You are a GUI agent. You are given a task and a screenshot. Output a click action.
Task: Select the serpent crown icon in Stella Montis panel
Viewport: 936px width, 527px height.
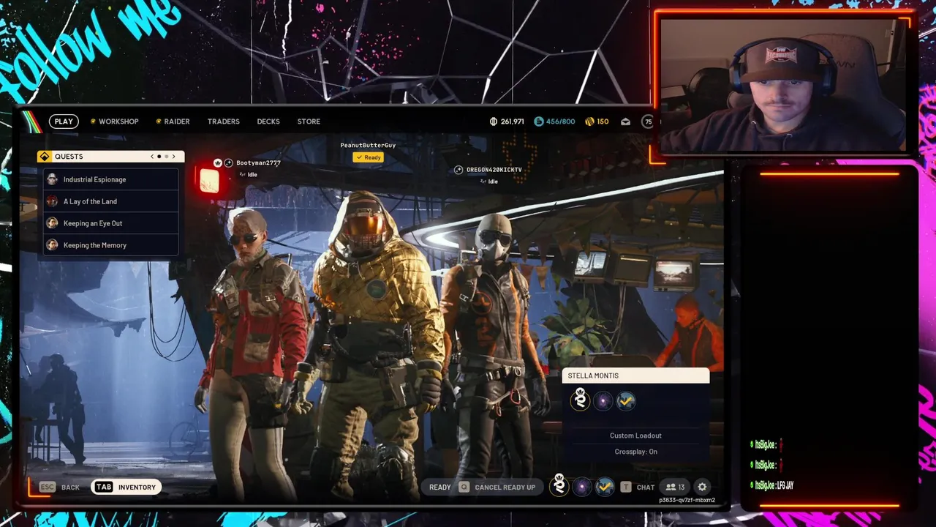click(x=580, y=400)
